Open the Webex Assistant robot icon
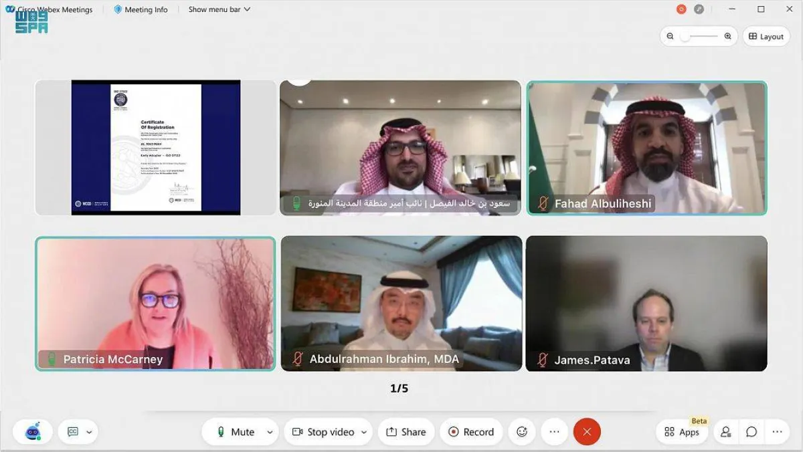This screenshot has height=452, width=803. click(33, 432)
